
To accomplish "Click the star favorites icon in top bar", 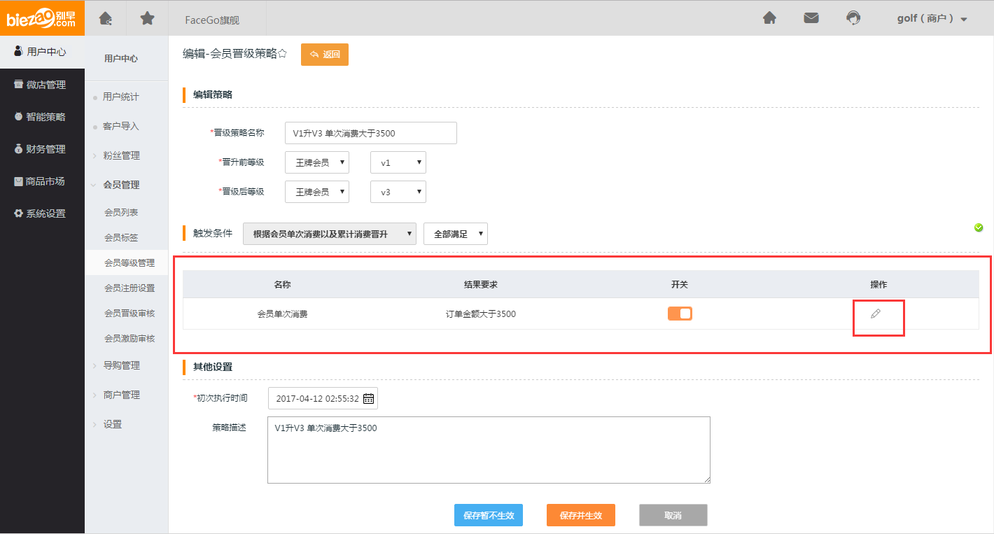I will [x=147, y=19].
